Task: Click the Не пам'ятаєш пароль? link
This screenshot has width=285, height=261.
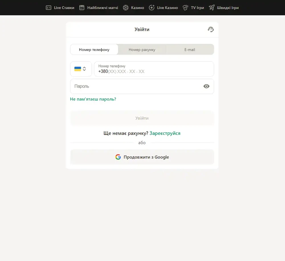Action: 93,99
